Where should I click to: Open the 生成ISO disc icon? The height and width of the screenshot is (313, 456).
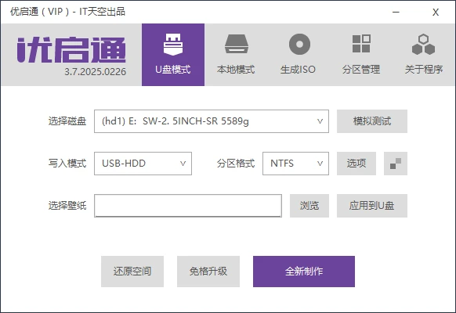[299, 44]
